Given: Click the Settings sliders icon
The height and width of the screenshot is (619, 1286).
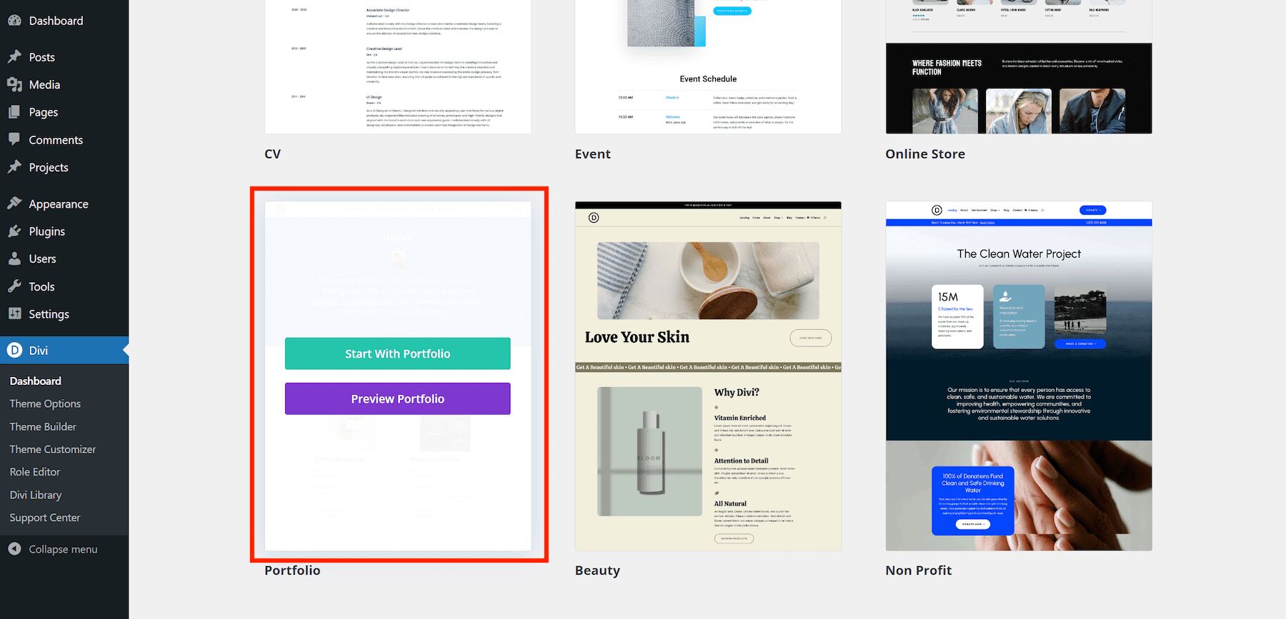Looking at the screenshot, I should click(x=14, y=313).
